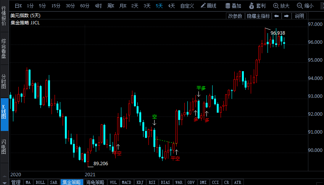This screenshot has width=324, height=185.
Task: Show the RSI indicator
Action: tap(152, 182)
